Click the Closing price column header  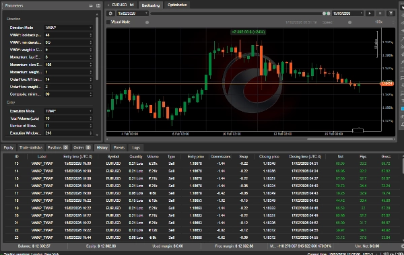269,157
